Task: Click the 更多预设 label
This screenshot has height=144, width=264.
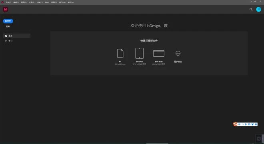Action: point(178,61)
